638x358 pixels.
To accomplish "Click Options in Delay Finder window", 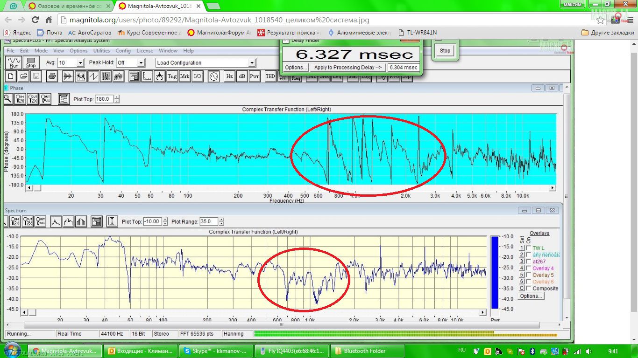I will (295, 67).
